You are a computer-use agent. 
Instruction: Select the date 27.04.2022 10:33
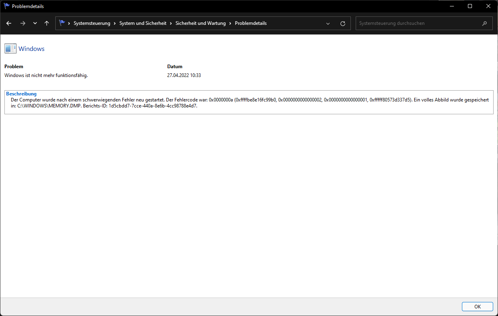pos(184,75)
